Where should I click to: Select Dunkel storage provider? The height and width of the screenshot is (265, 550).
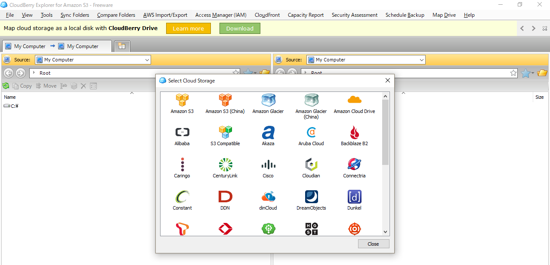point(354,200)
